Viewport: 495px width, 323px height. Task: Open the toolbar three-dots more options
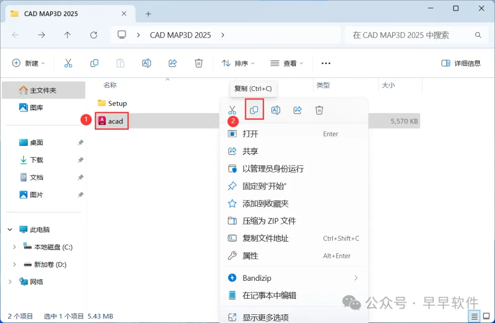point(326,63)
